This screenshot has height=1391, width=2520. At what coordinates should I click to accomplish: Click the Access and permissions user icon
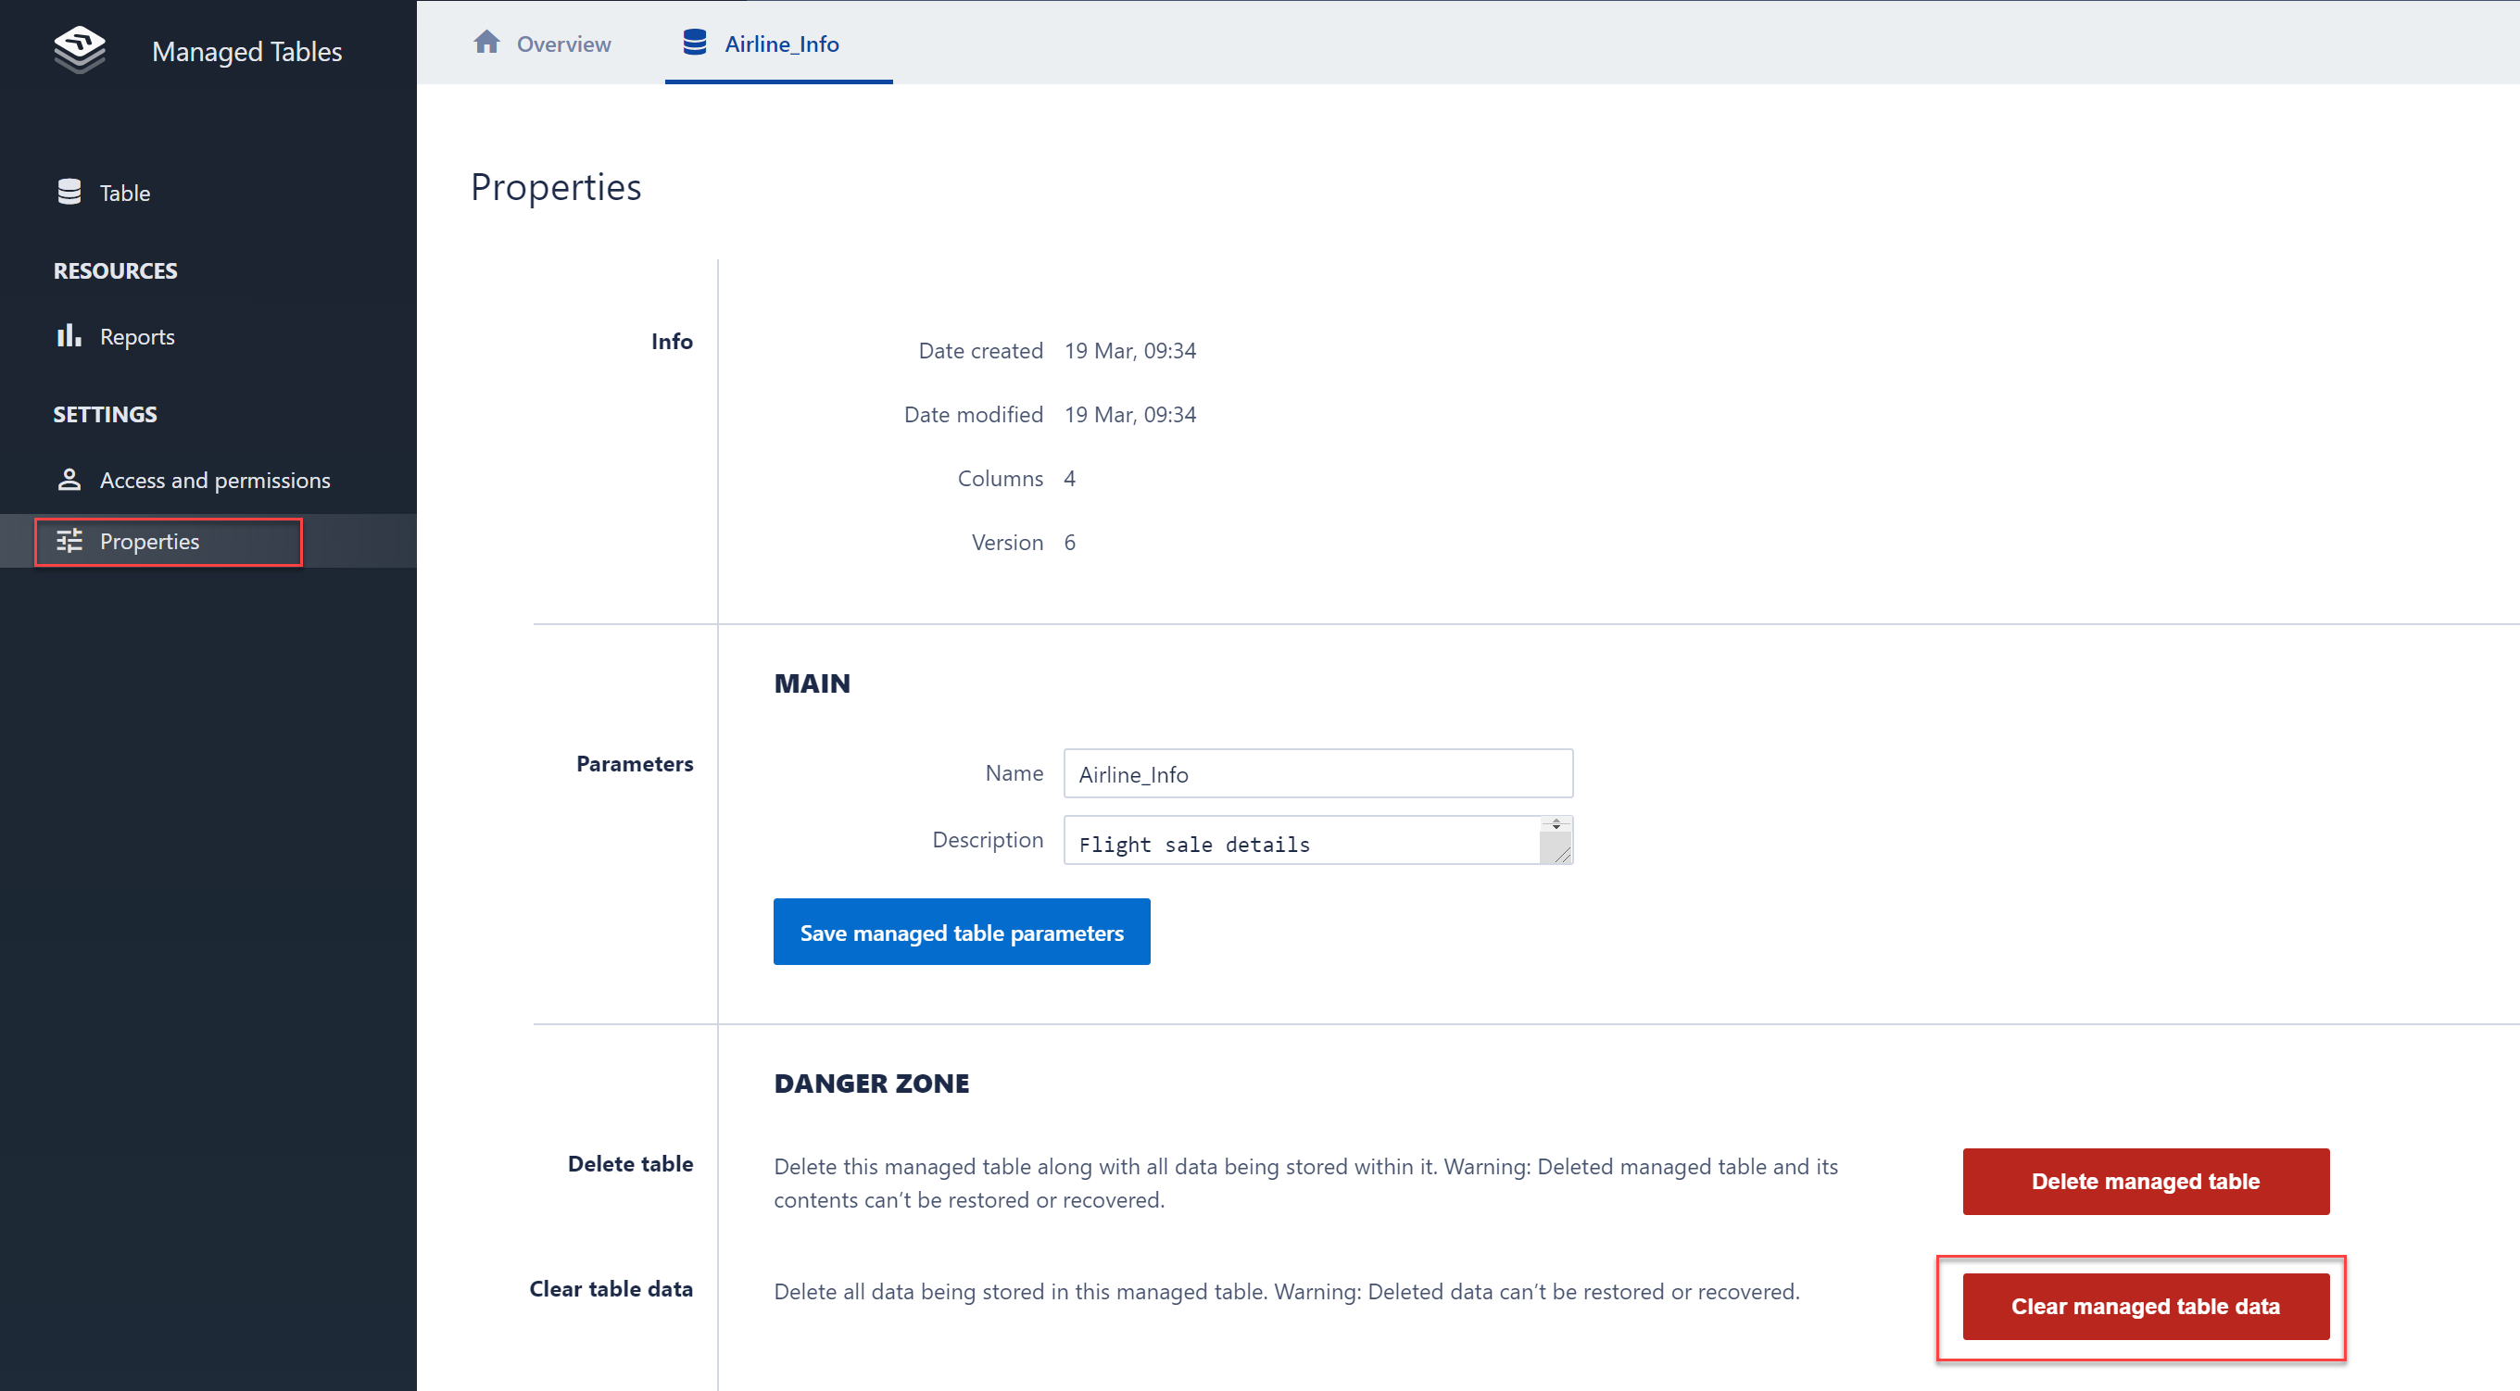click(69, 480)
